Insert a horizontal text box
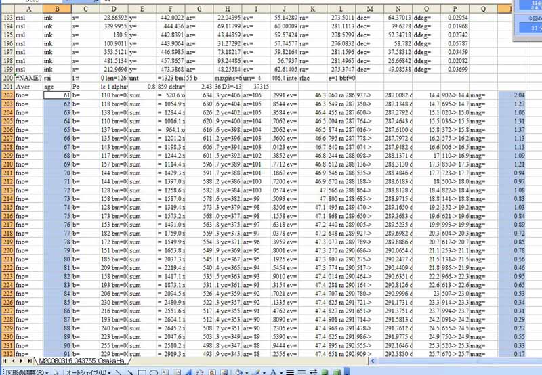The width and height of the screenshot is (542, 375). click(165, 372)
